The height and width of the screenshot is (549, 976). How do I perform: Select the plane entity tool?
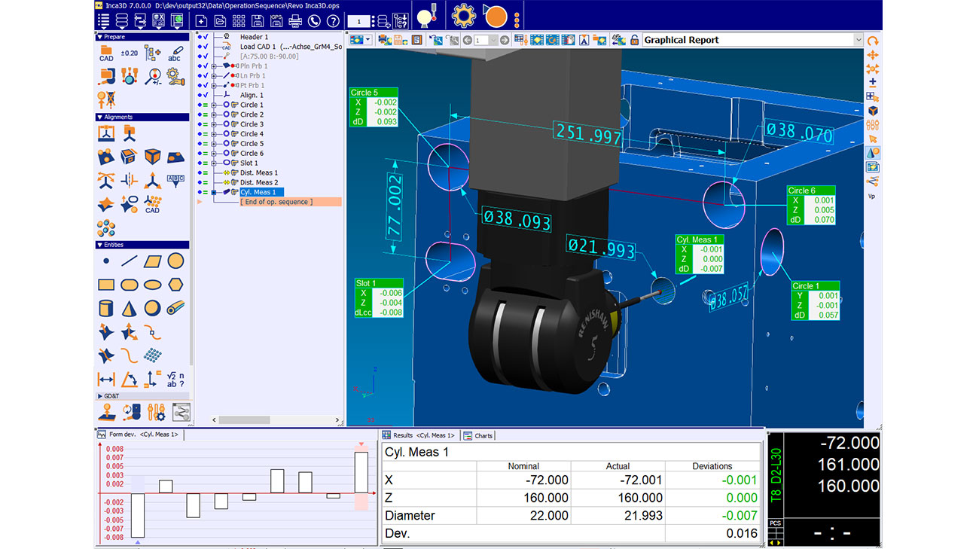pos(153,261)
